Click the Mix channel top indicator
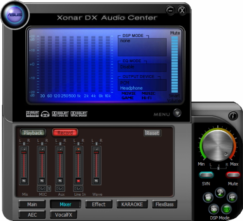The width and height of the screenshot is (243, 221). tap(24, 149)
